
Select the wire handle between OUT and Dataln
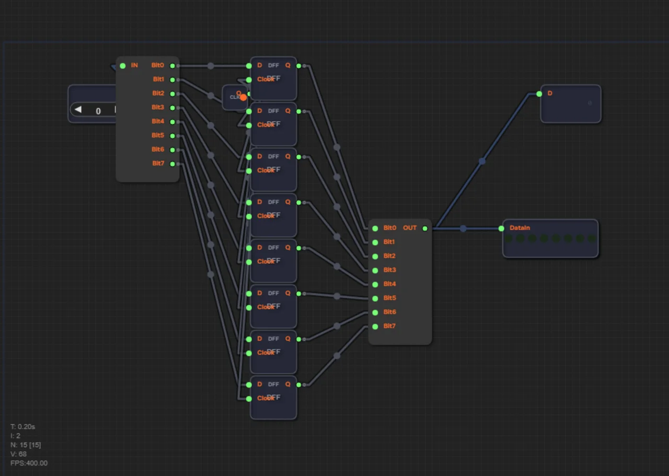point(463,228)
